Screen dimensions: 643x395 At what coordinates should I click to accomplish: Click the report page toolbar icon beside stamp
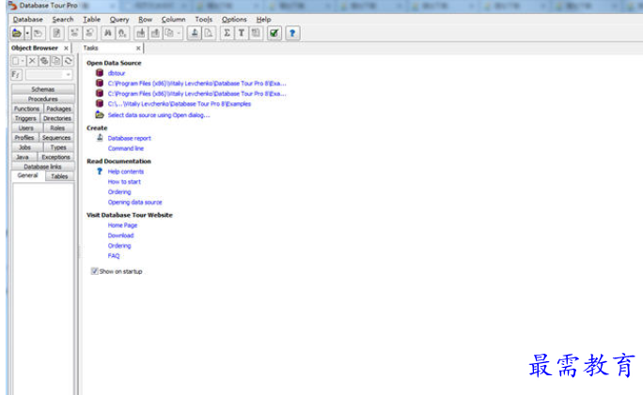click(209, 33)
